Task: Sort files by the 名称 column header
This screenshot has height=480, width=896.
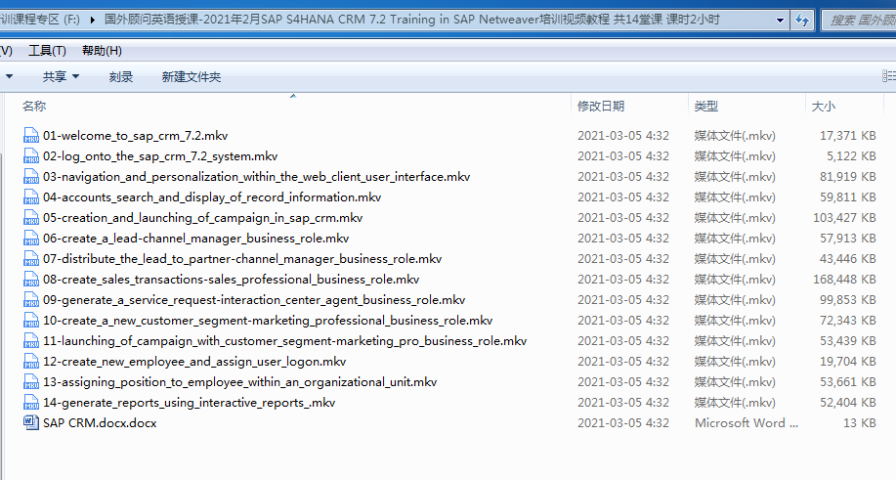Action: pos(34,107)
